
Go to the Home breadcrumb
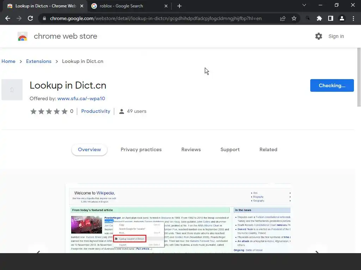pyautogui.click(x=8, y=61)
